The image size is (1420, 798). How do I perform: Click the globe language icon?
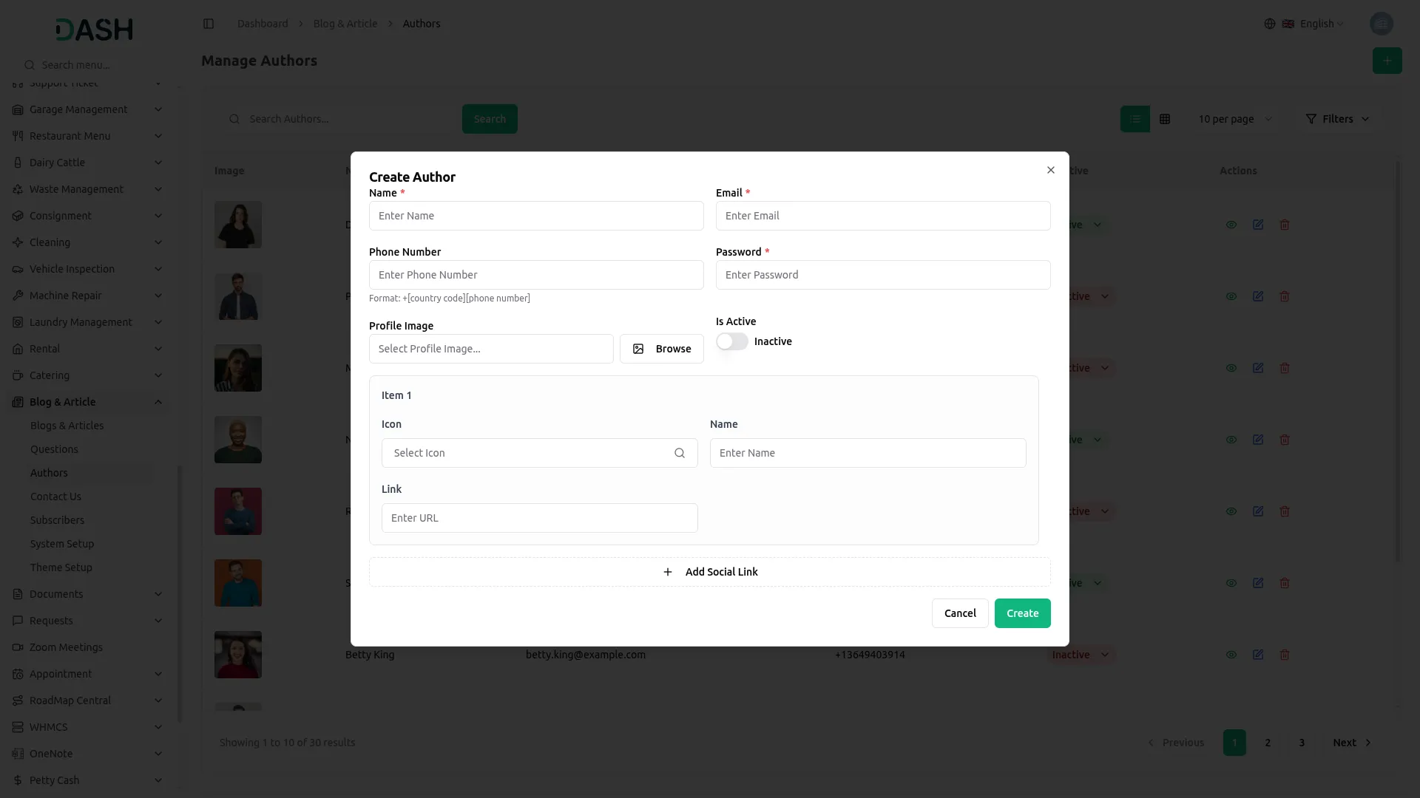pos(1270,24)
